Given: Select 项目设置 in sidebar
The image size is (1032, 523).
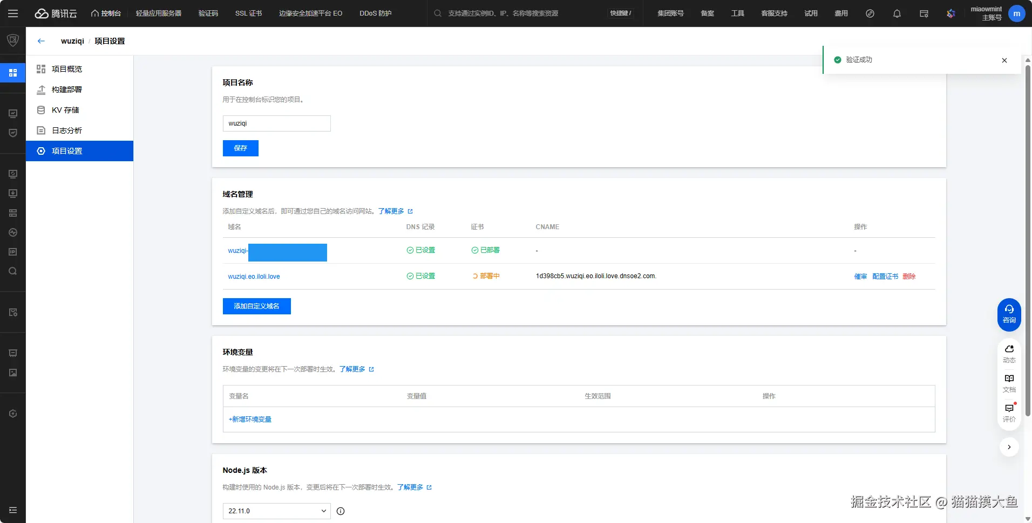Looking at the screenshot, I should click(80, 151).
